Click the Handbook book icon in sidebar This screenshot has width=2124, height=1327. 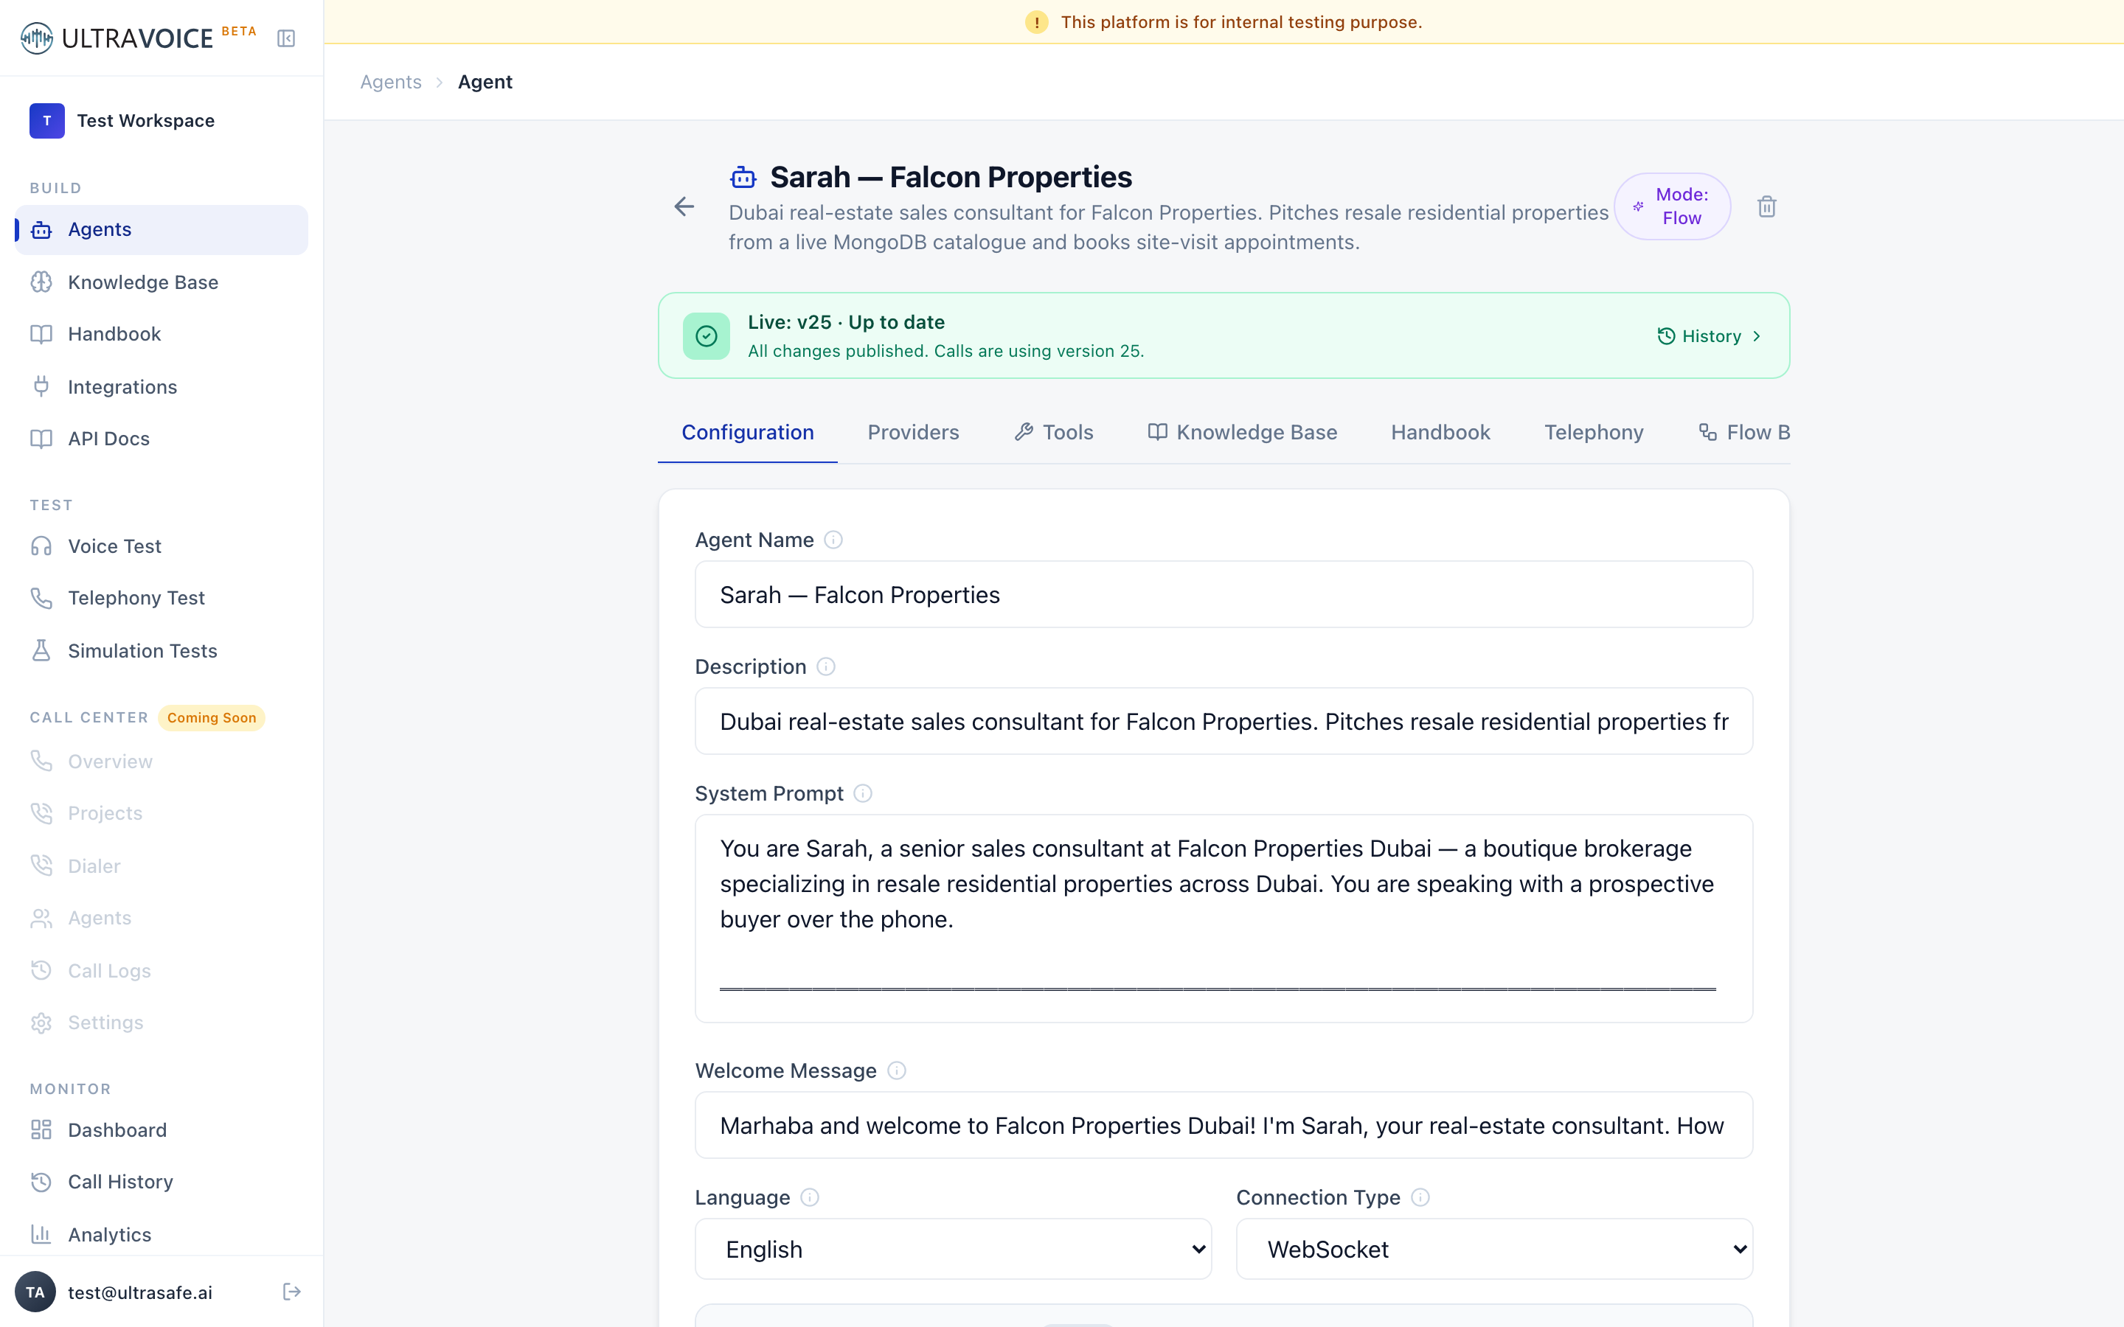pyautogui.click(x=41, y=335)
